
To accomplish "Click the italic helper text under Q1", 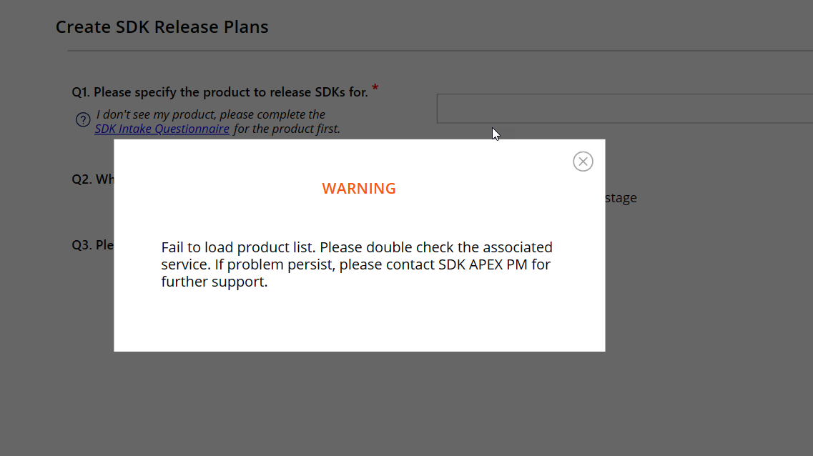I will coord(211,114).
